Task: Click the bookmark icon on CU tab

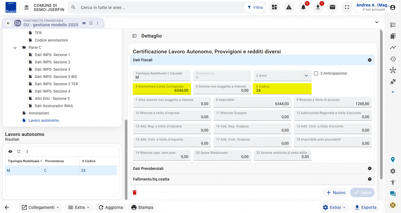Action: (91, 23)
